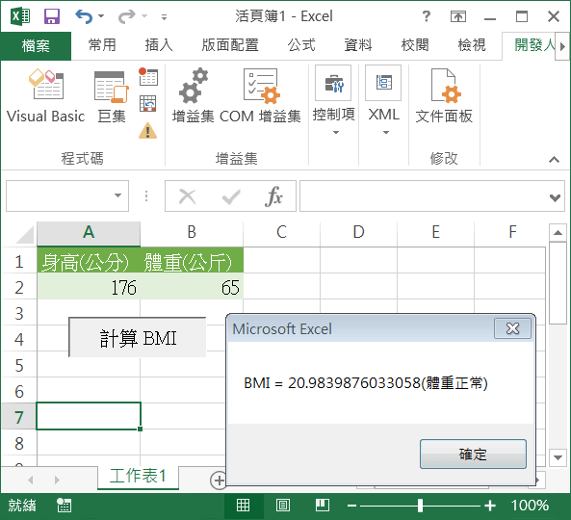The width and height of the screenshot is (571, 520).
Task: Click the 計算 BMI button
Action: coord(138,338)
